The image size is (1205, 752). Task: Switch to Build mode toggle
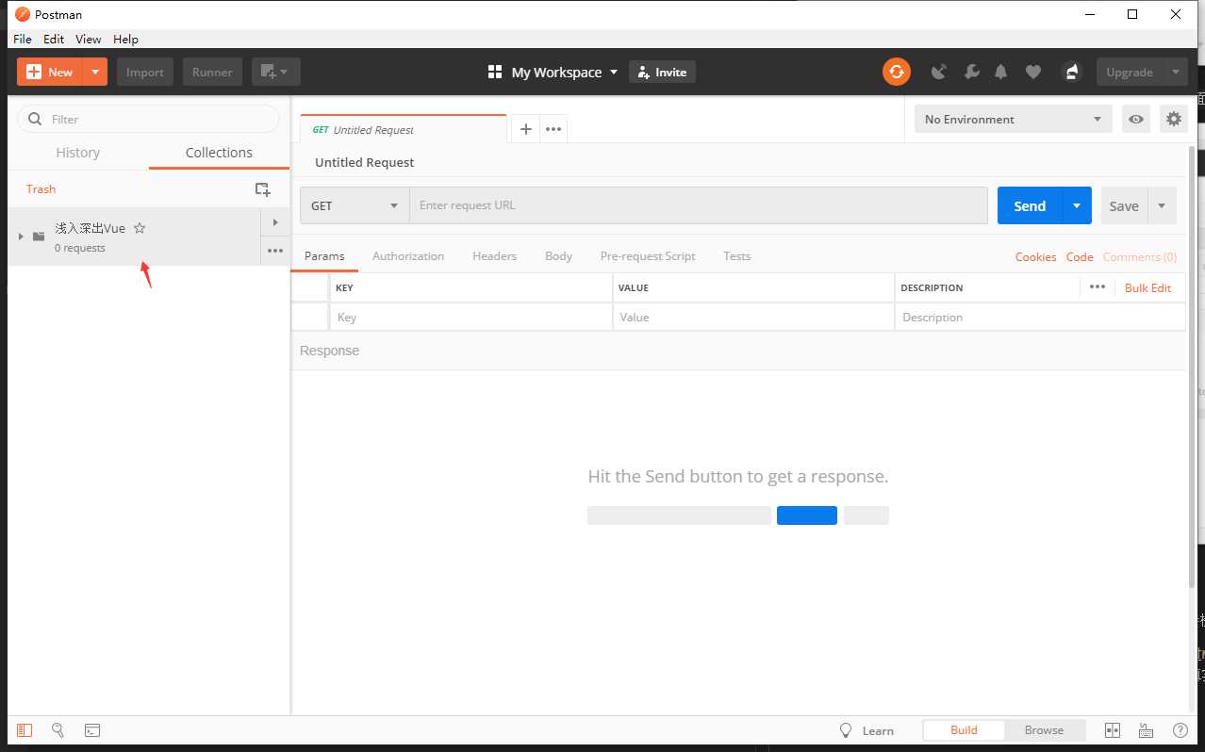click(x=964, y=730)
